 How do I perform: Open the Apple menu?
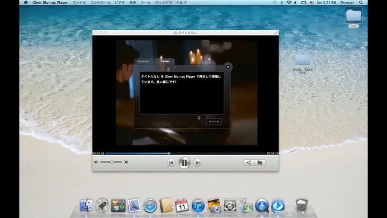click(x=26, y=2)
